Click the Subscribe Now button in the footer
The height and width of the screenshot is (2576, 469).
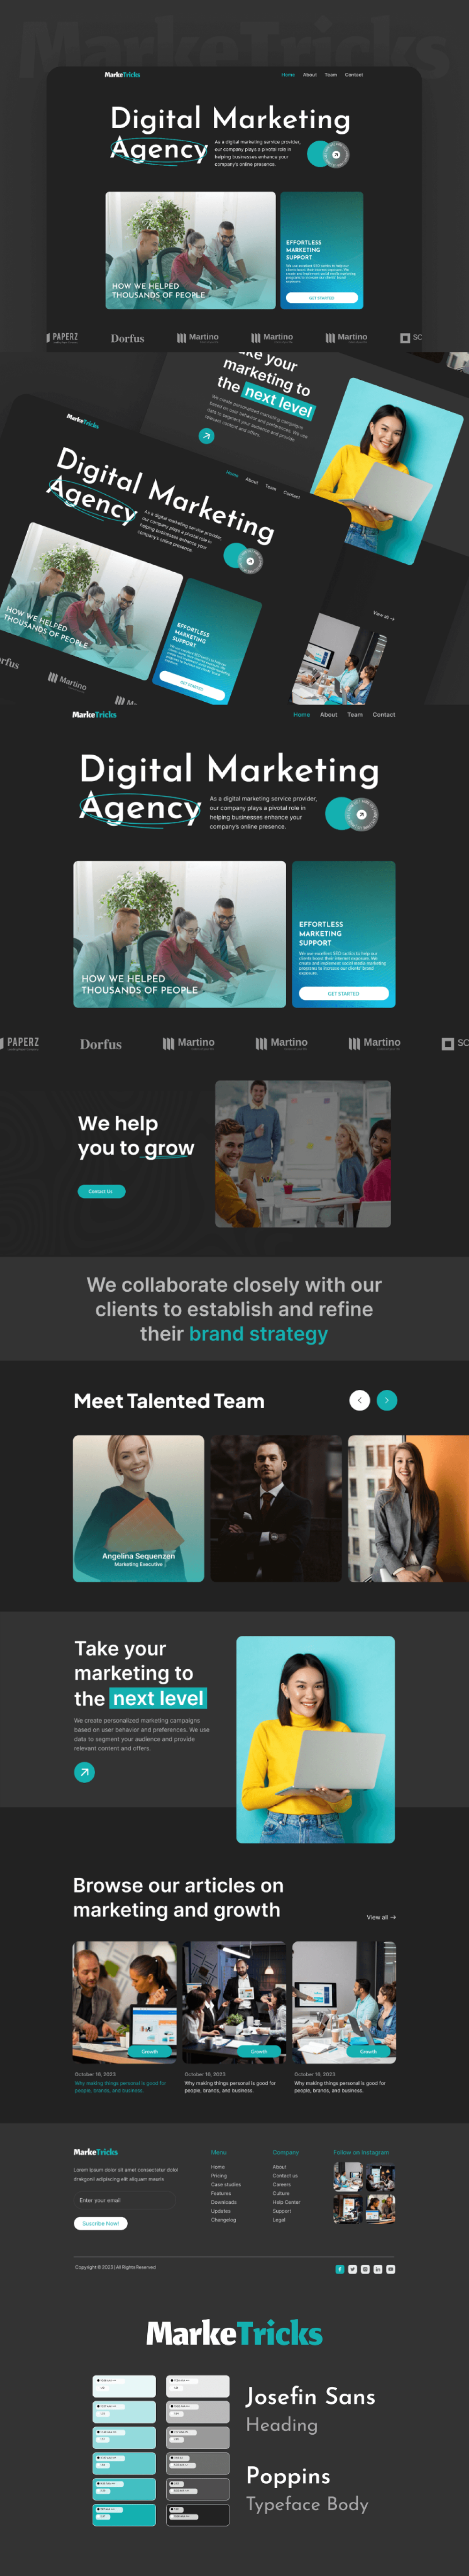(100, 2223)
